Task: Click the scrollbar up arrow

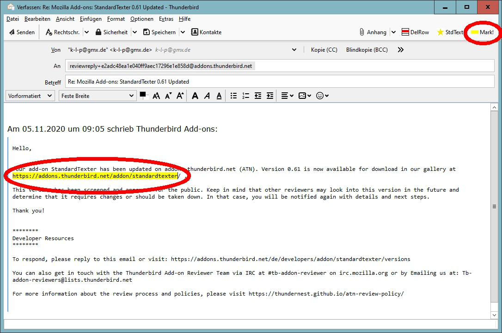Action: [x=494, y=108]
